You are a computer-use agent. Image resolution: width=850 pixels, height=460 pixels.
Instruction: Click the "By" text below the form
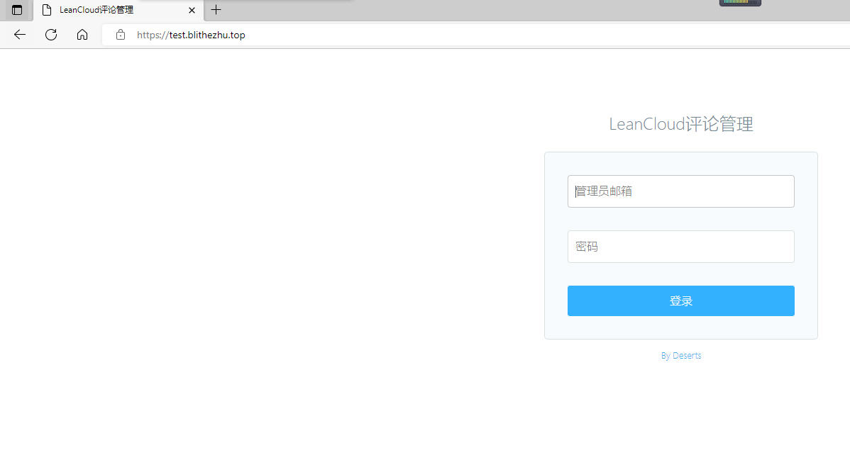pyautogui.click(x=666, y=356)
